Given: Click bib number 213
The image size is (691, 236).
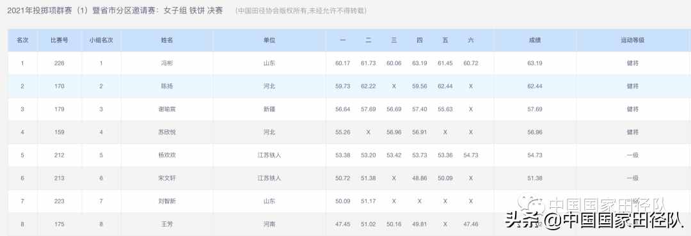Looking at the screenshot, I should point(59,178).
